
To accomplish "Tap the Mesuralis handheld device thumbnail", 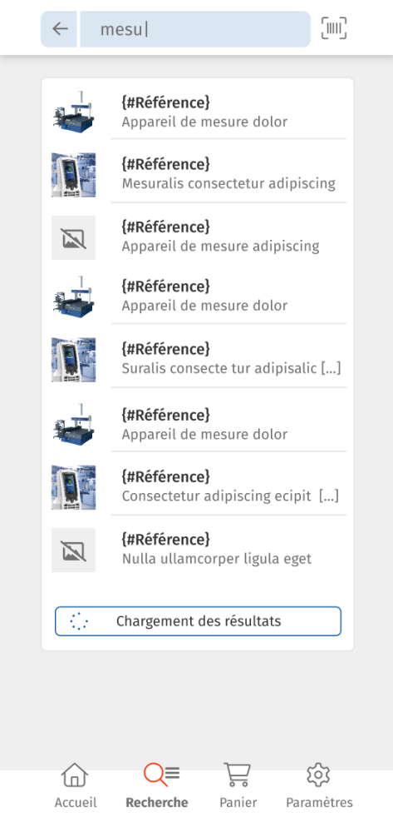I will 74,175.
